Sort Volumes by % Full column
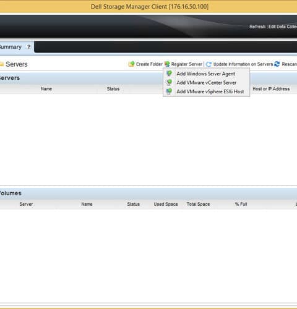The width and height of the screenshot is (297, 309). (241, 204)
